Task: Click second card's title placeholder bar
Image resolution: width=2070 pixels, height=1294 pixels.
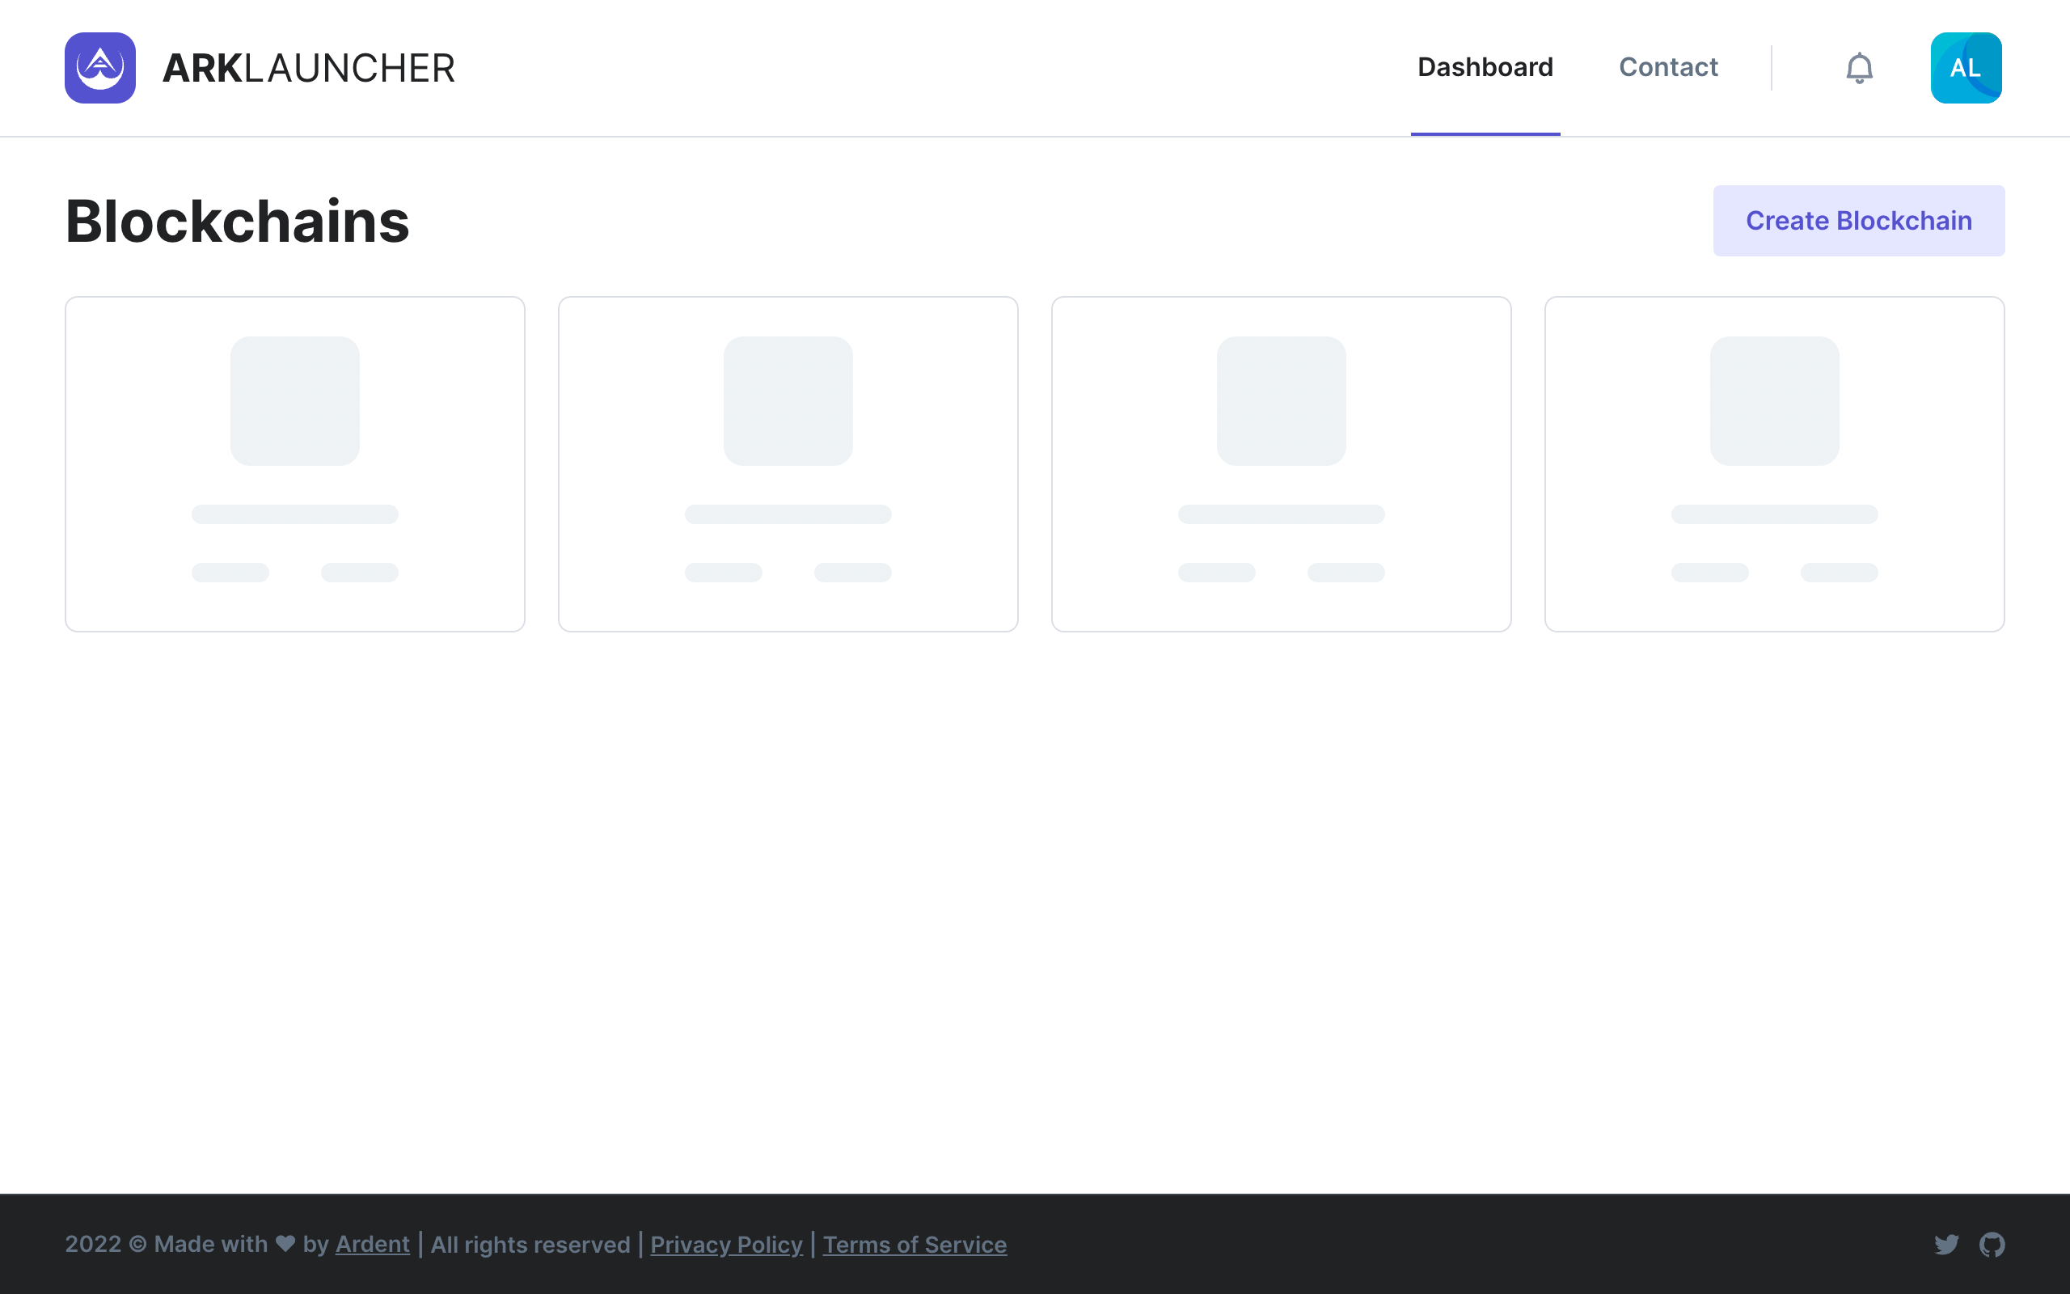Action: coord(788,514)
